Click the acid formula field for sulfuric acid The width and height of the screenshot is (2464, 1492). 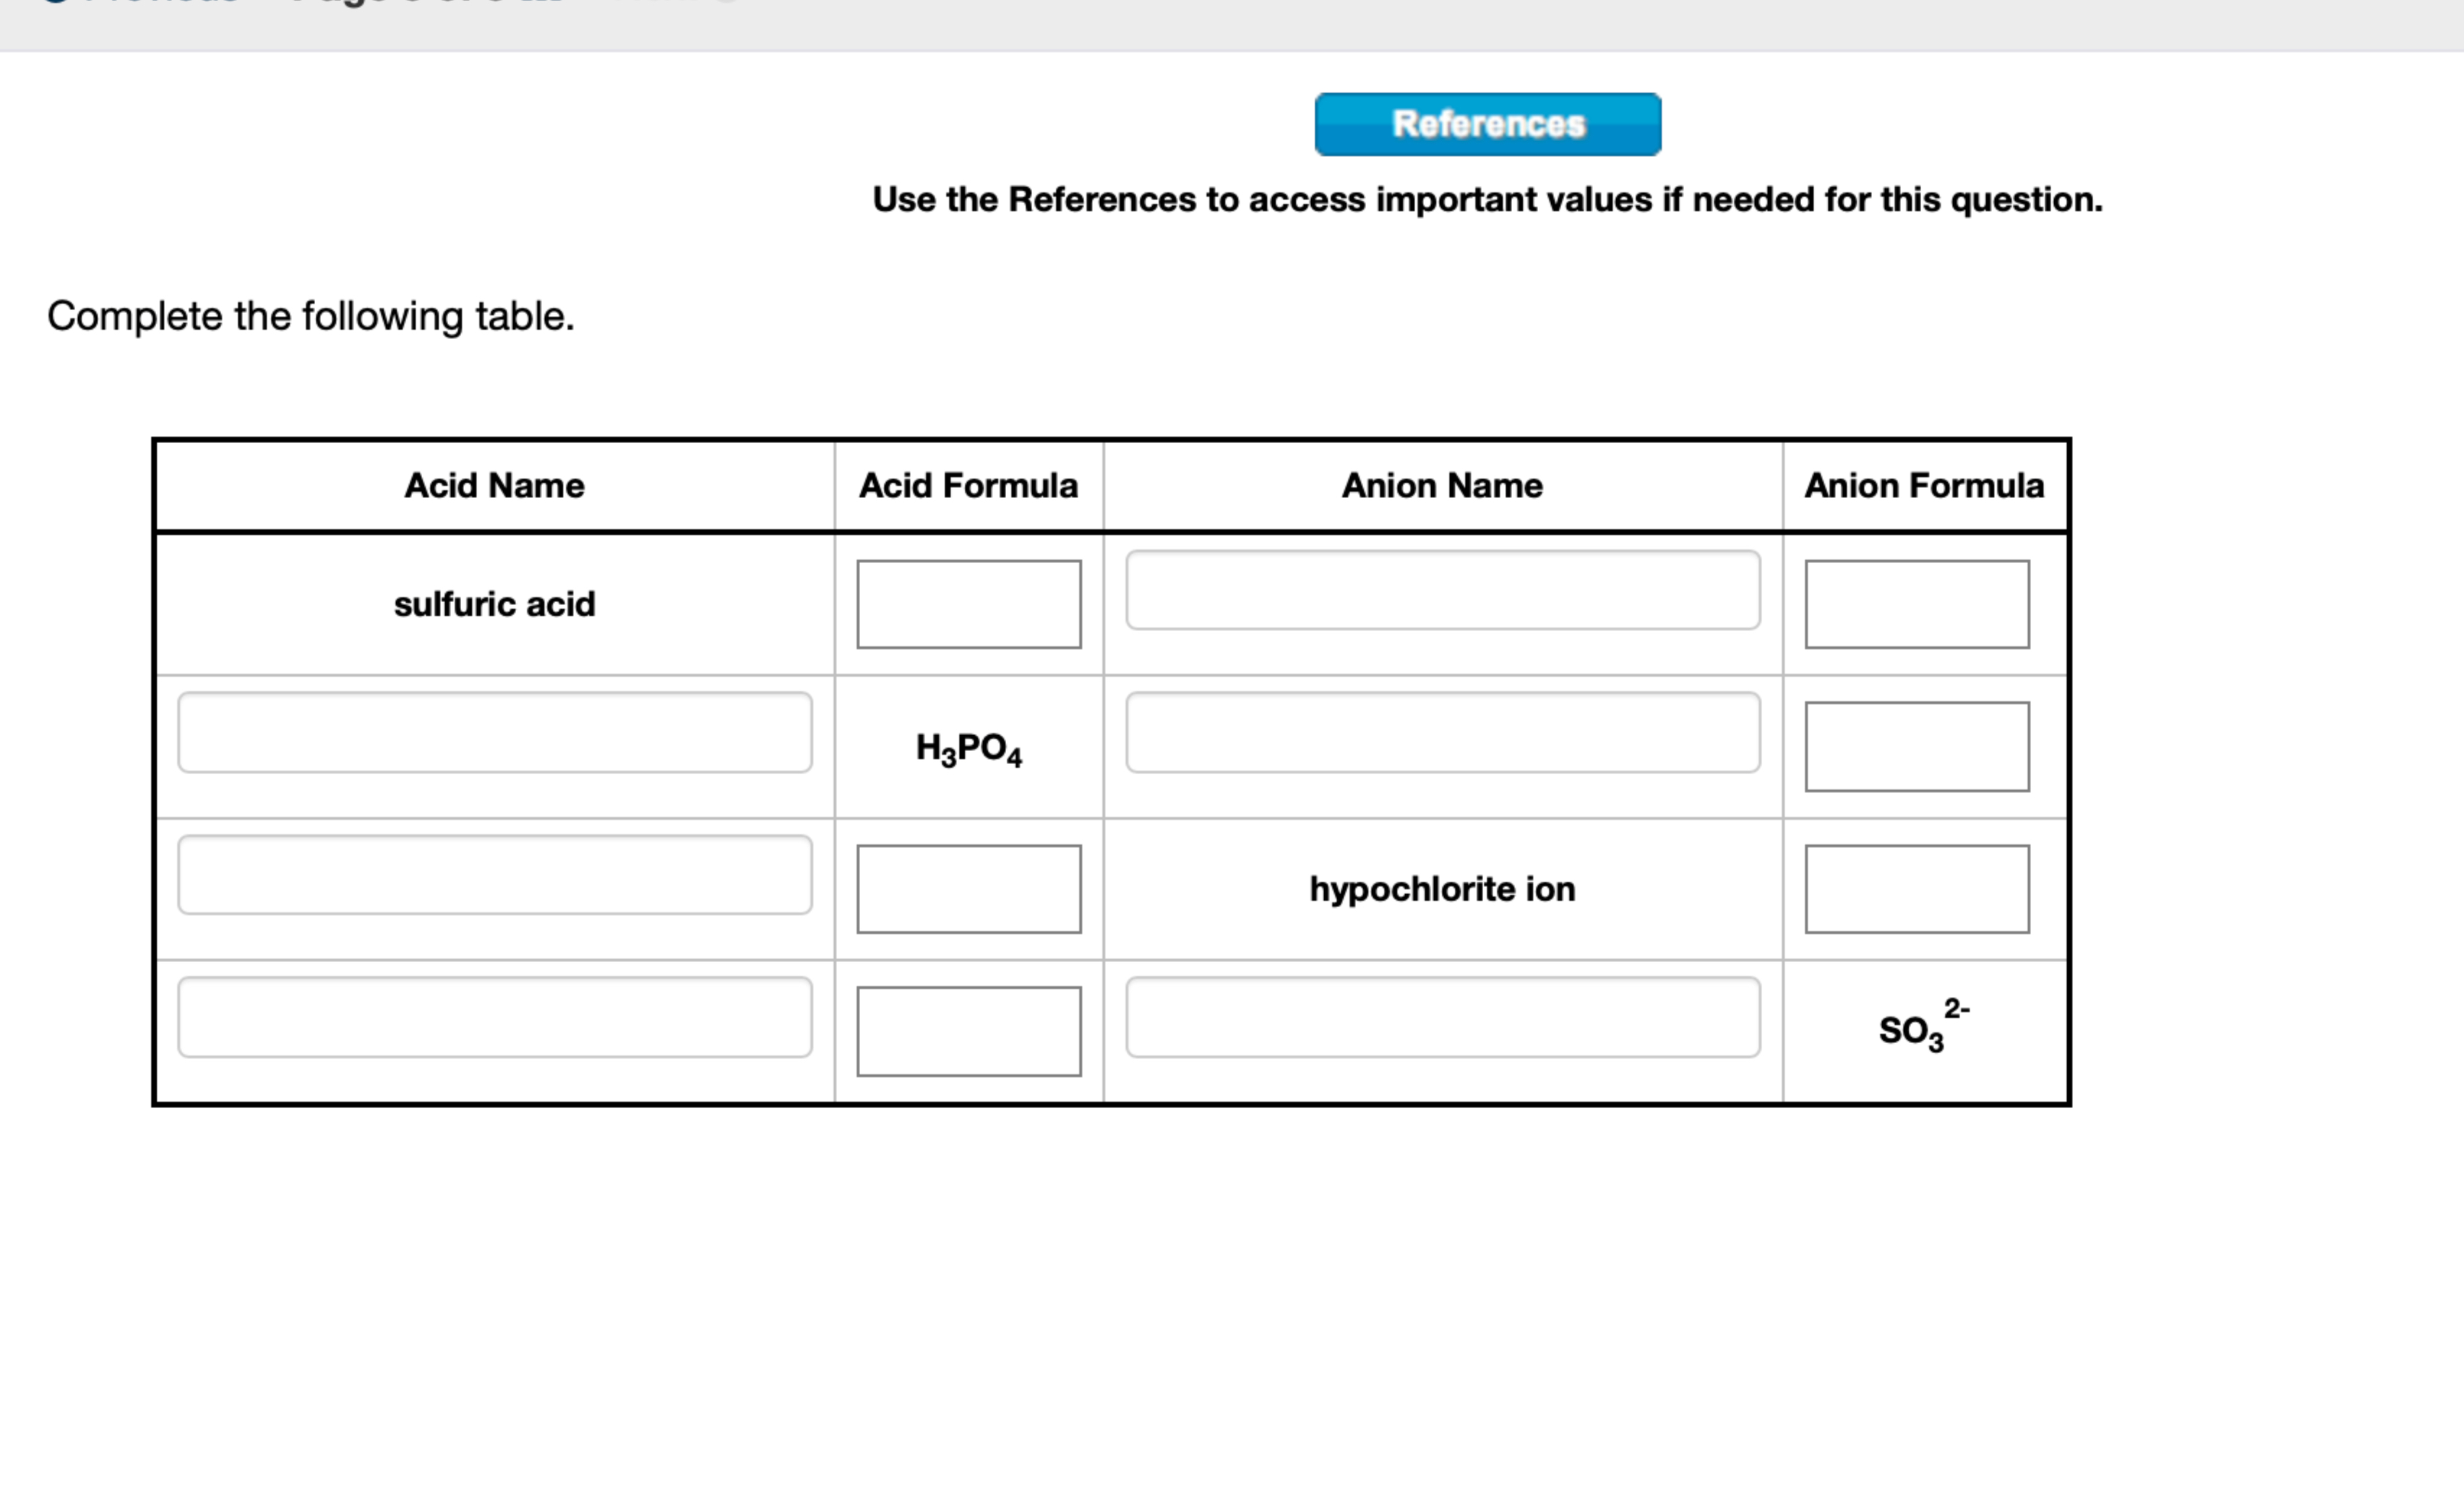(968, 603)
